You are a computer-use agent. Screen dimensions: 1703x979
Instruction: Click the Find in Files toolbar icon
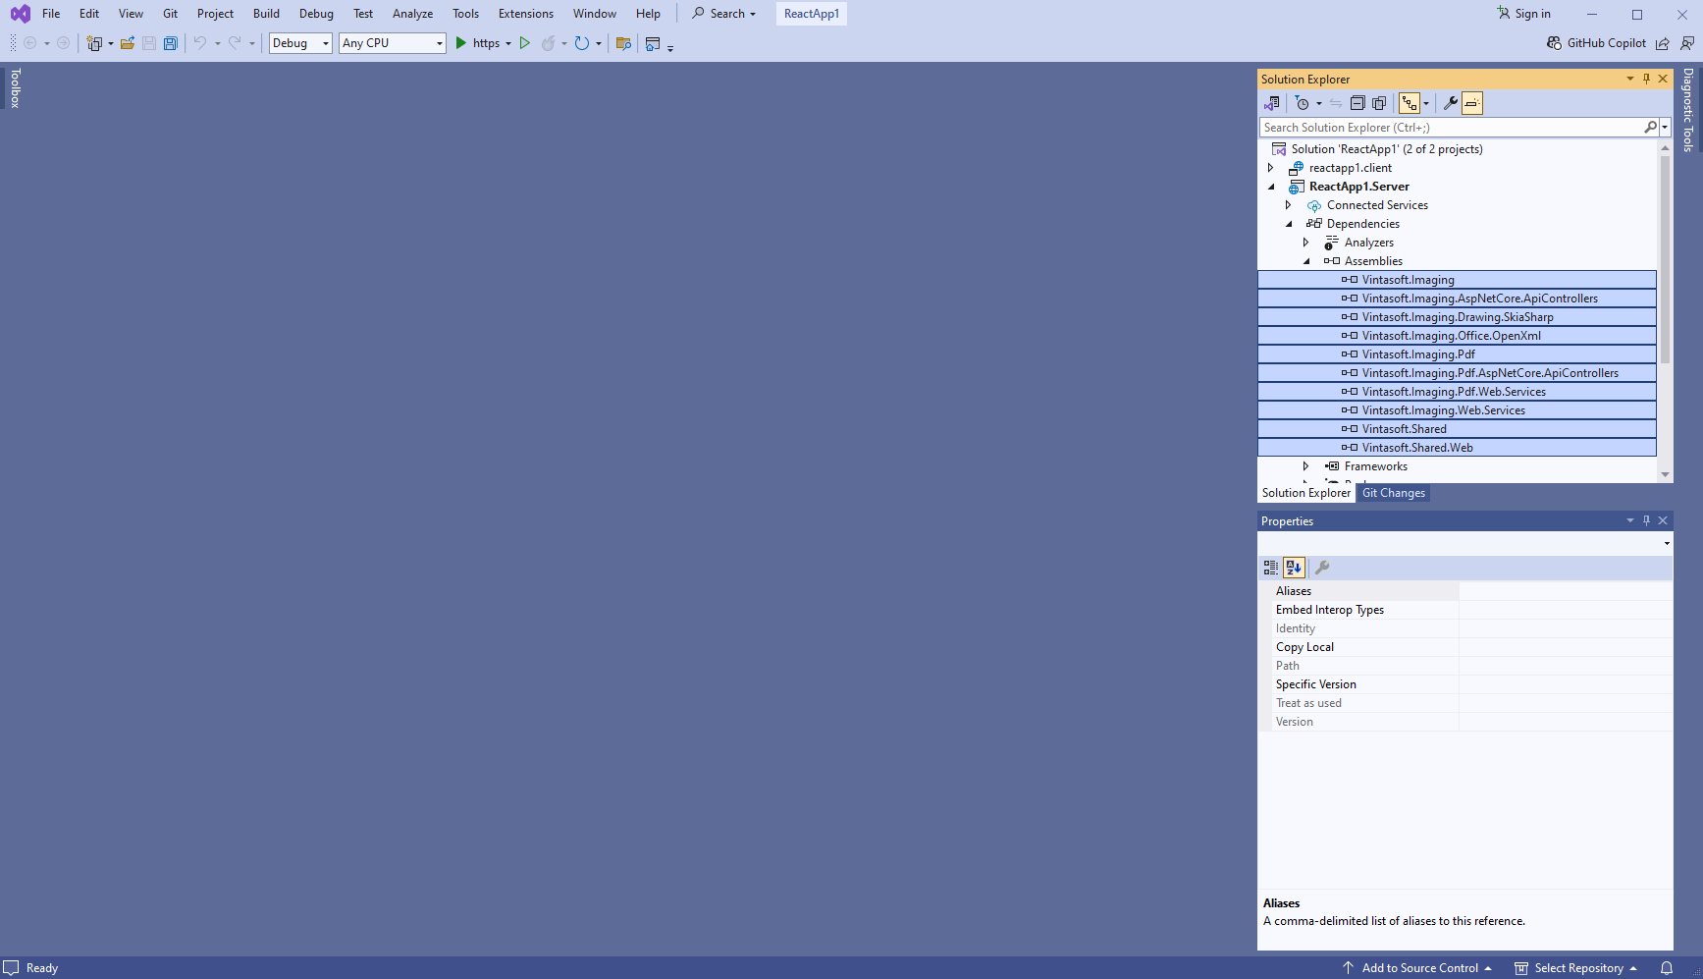(623, 43)
